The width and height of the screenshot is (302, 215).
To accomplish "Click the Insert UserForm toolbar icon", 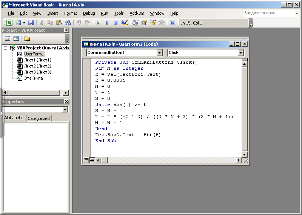I will click(x=18, y=23).
